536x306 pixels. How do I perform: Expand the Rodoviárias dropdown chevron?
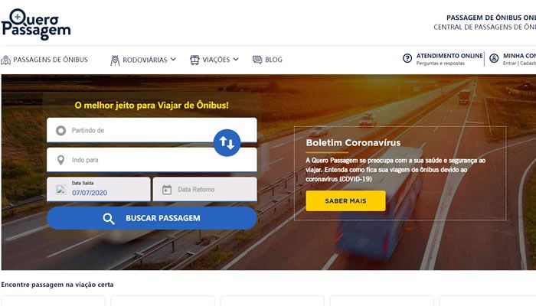point(173,60)
